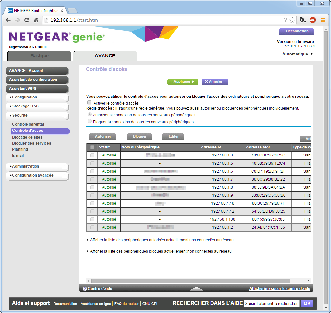
Task: Click the horizontal scrollbar under the table
Action: click(x=199, y=281)
